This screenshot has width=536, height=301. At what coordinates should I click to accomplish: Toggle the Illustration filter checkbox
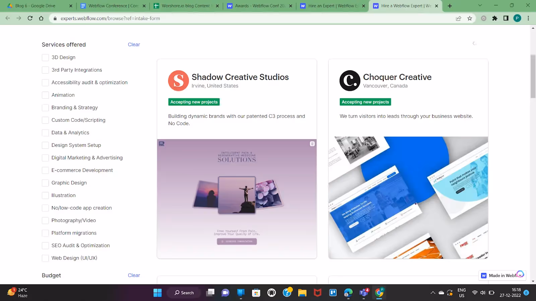[45, 195]
